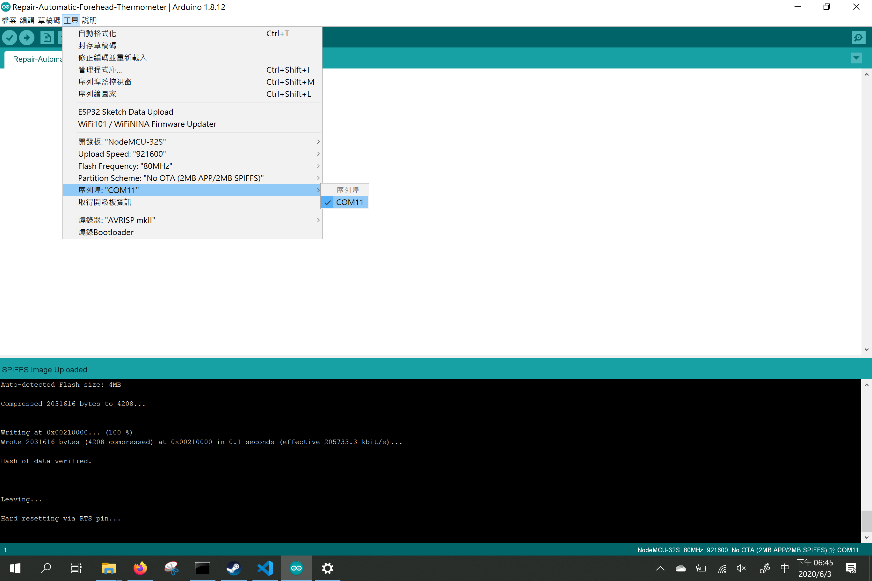The width and height of the screenshot is (872, 581).
Task: Expand the Upload Speed 921600 submenu
Action: click(x=193, y=154)
